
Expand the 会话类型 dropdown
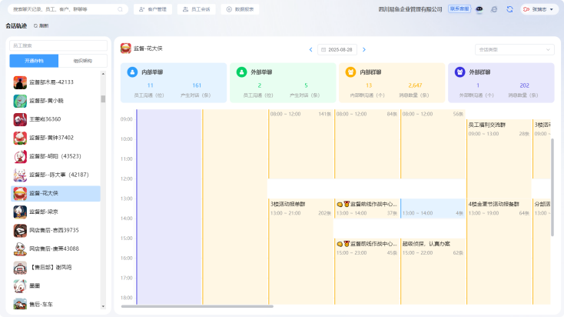click(514, 49)
